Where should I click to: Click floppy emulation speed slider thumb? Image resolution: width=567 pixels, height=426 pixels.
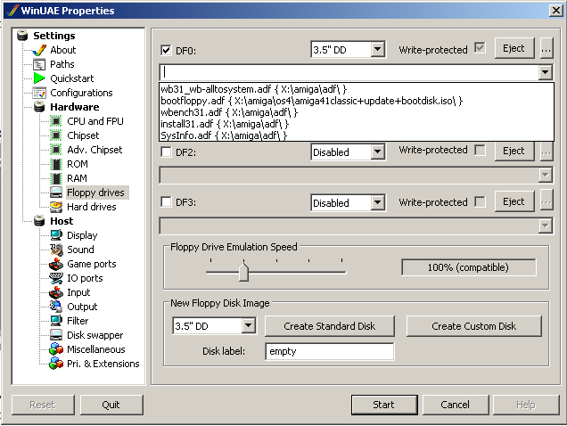(x=243, y=272)
